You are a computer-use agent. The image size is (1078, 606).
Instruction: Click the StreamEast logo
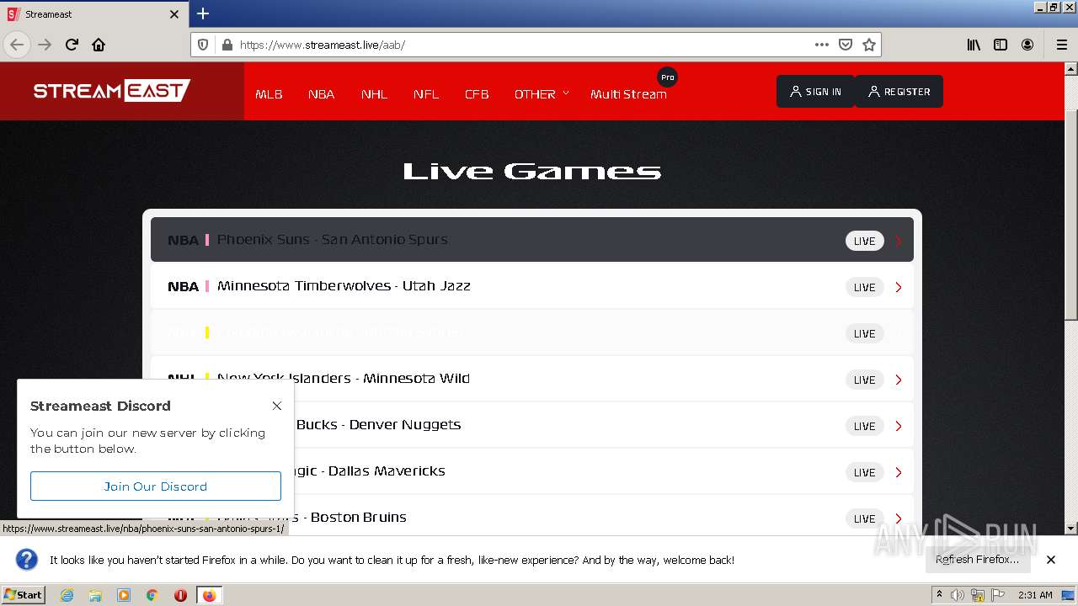112,90
